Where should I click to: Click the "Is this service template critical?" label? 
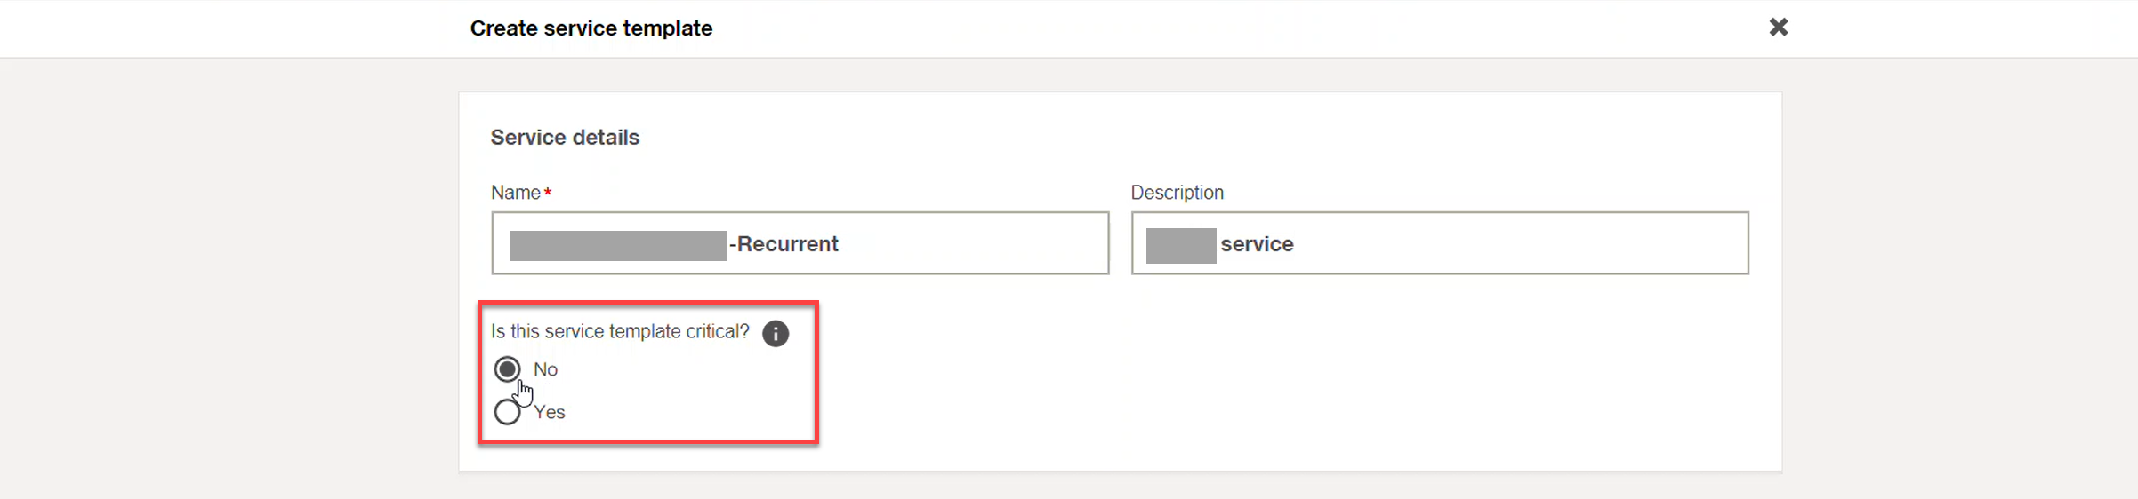(x=620, y=331)
